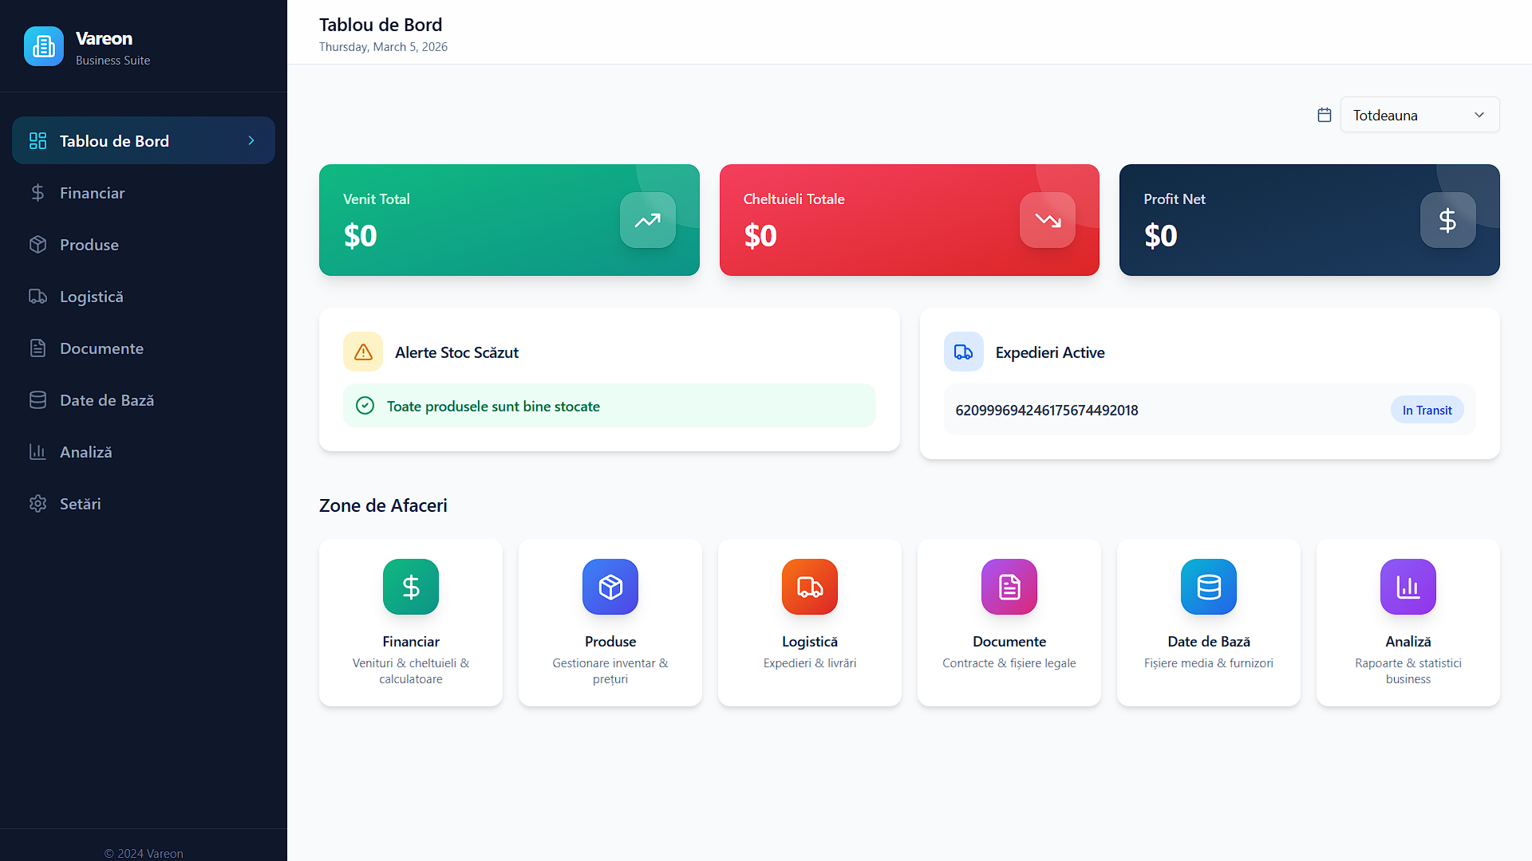This screenshot has height=861, width=1532.
Task: Click the 'Business Suite' subtitle
Action: [x=113, y=61]
